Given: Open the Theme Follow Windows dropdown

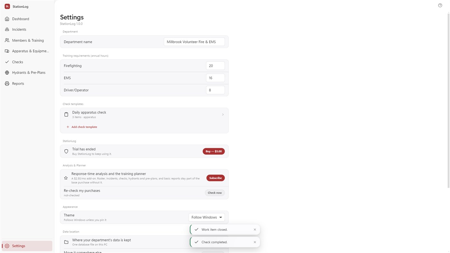Looking at the screenshot, I should tap(207, 217).
